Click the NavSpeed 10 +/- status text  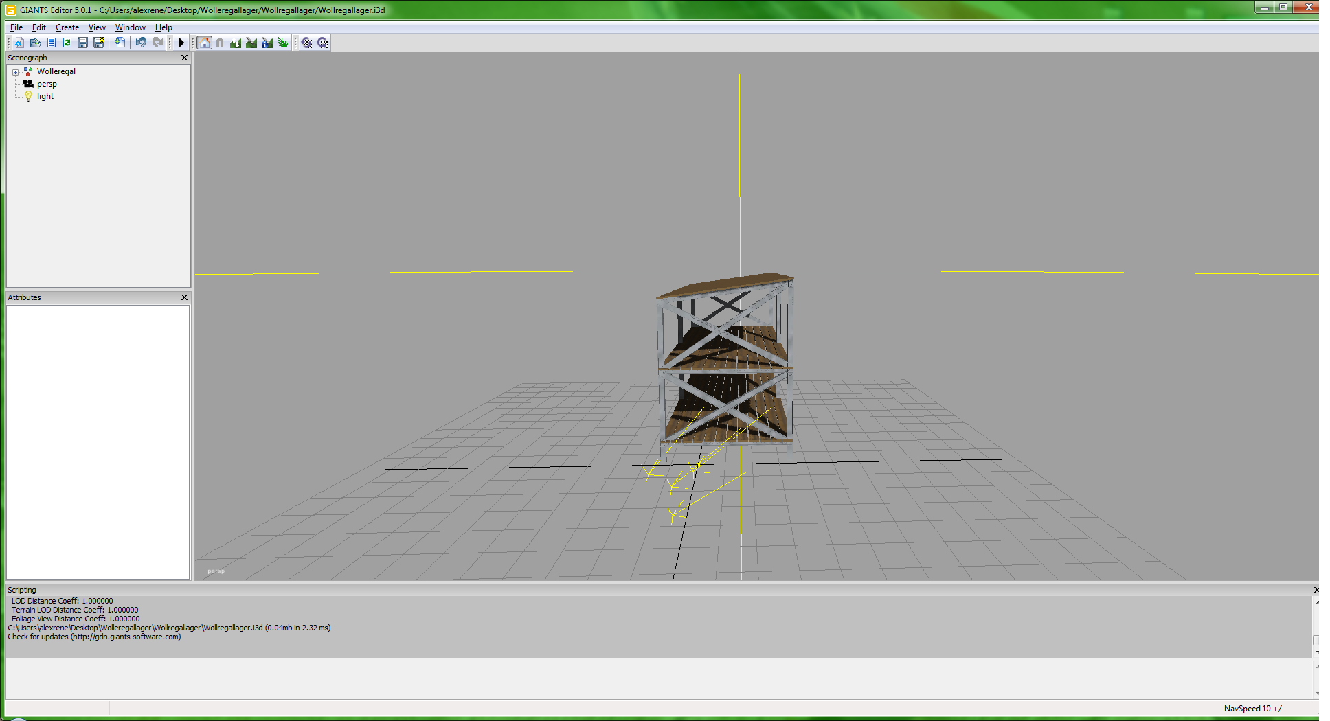coord(1254,709)
